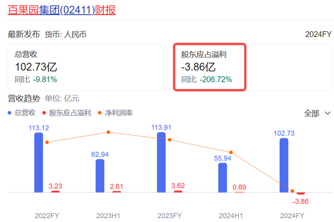
Task: Click the 同比 -206.72% profit change text
Action: [x=207, y=80]
